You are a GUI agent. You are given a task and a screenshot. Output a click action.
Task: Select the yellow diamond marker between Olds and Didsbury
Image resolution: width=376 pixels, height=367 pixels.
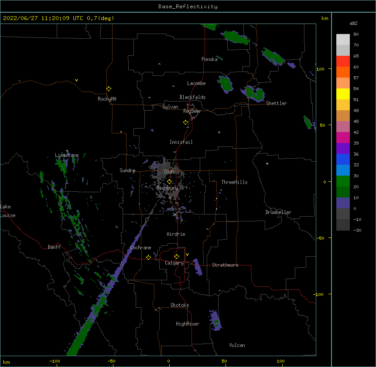[169, 182]
